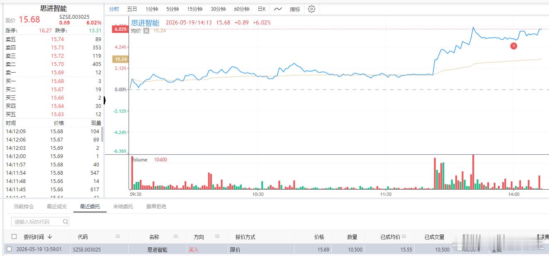Click the 14:11:54 tick row

[52, 173]
